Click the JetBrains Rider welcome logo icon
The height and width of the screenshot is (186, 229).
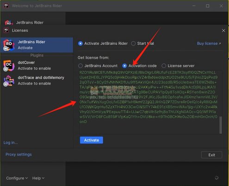[x=9, y=23]
